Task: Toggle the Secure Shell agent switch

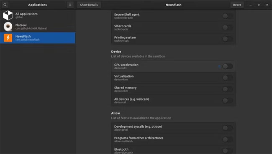Action: point(228,16)
